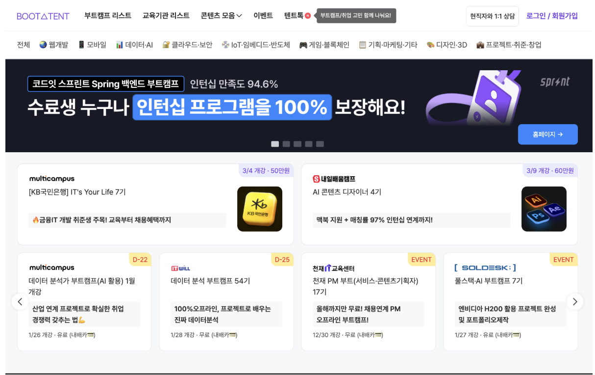Click EVENT badge on SOLDESK card

click(564, 259)
